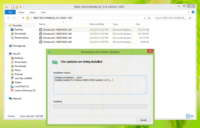The width and height of the screenshot is (200, 128).
Task: Click the Back navigation arrow
Action: tap(8, 18)
